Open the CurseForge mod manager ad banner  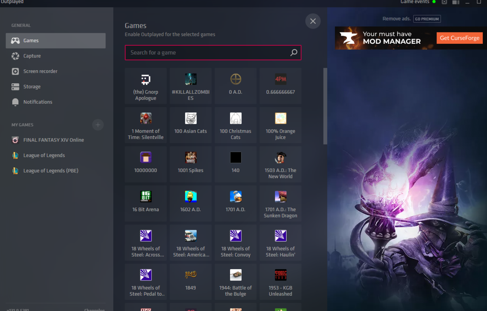click(x=411, y=38)
